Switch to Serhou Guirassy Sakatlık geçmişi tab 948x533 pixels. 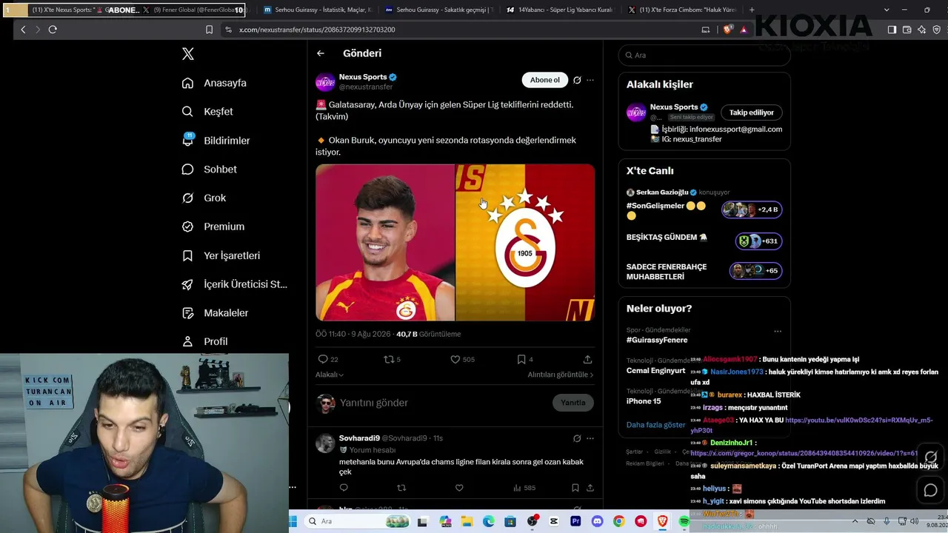440,10
